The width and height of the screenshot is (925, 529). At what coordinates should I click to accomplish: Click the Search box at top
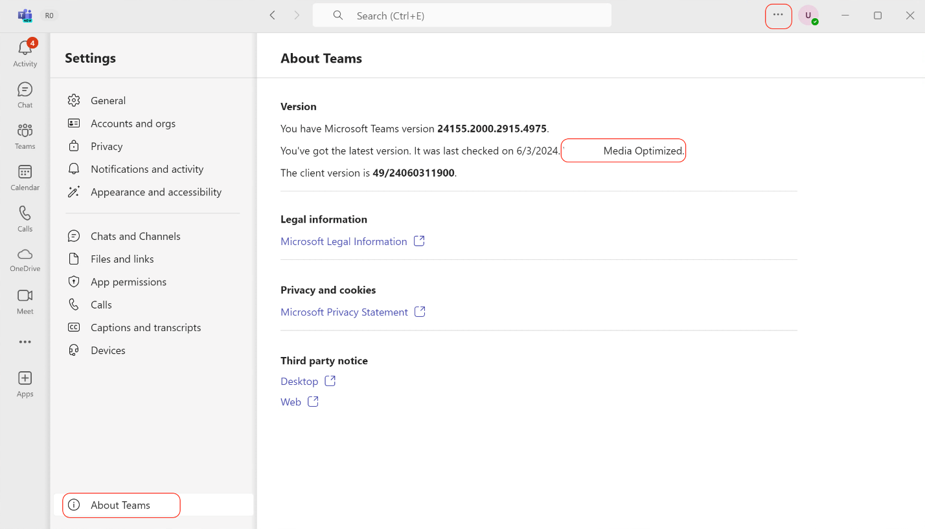tap(461, 16)
